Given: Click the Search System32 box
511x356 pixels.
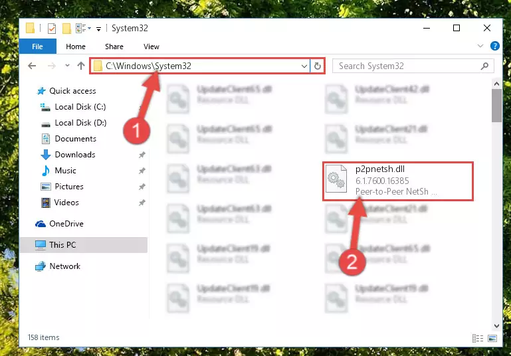Looking at the screenshot, I should click(x=413, y=66).
